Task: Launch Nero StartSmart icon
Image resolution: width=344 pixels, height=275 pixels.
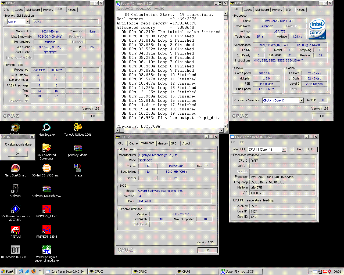Action: point(15,171)
